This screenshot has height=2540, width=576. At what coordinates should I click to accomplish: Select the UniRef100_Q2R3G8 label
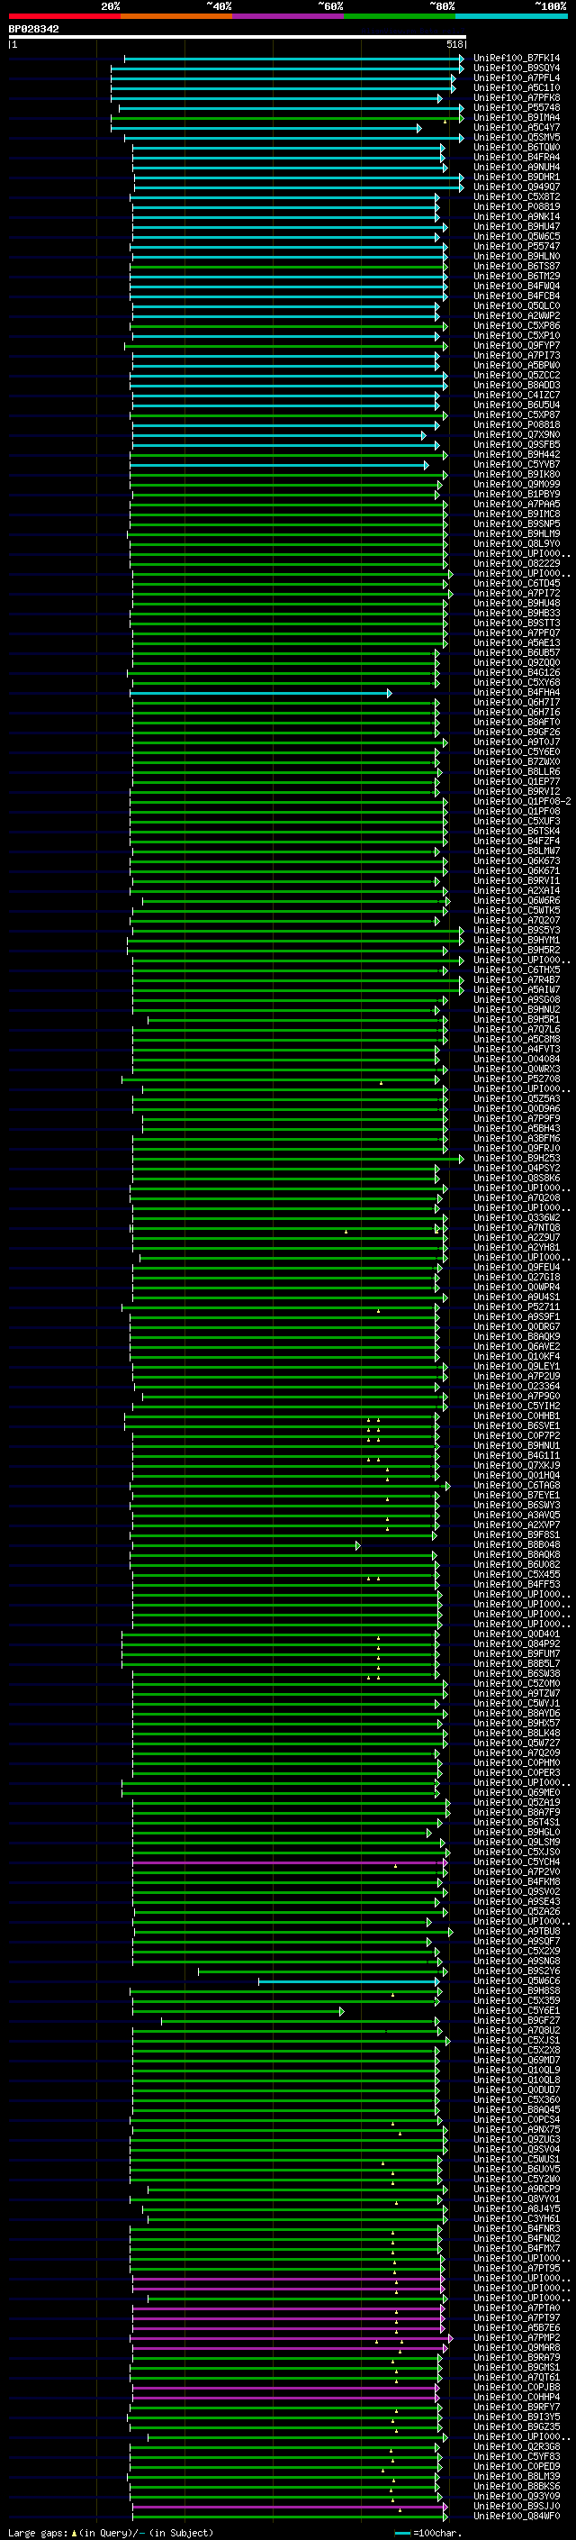[517, 2446]
